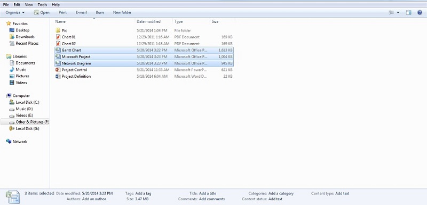Click Add a category field
427x205 pixels.
pyautogui.click(x=281, y=194)
